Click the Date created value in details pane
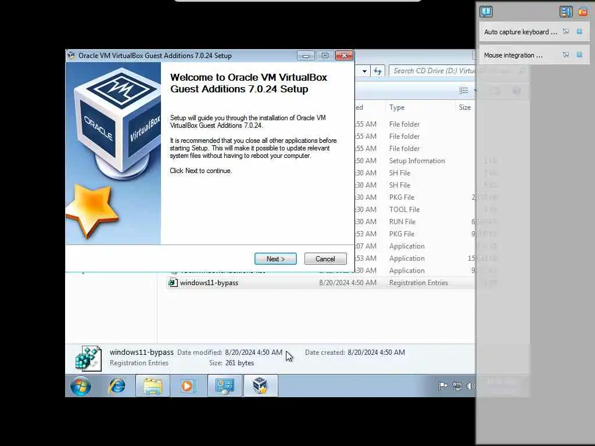595x446 pixels. [376, 353]
